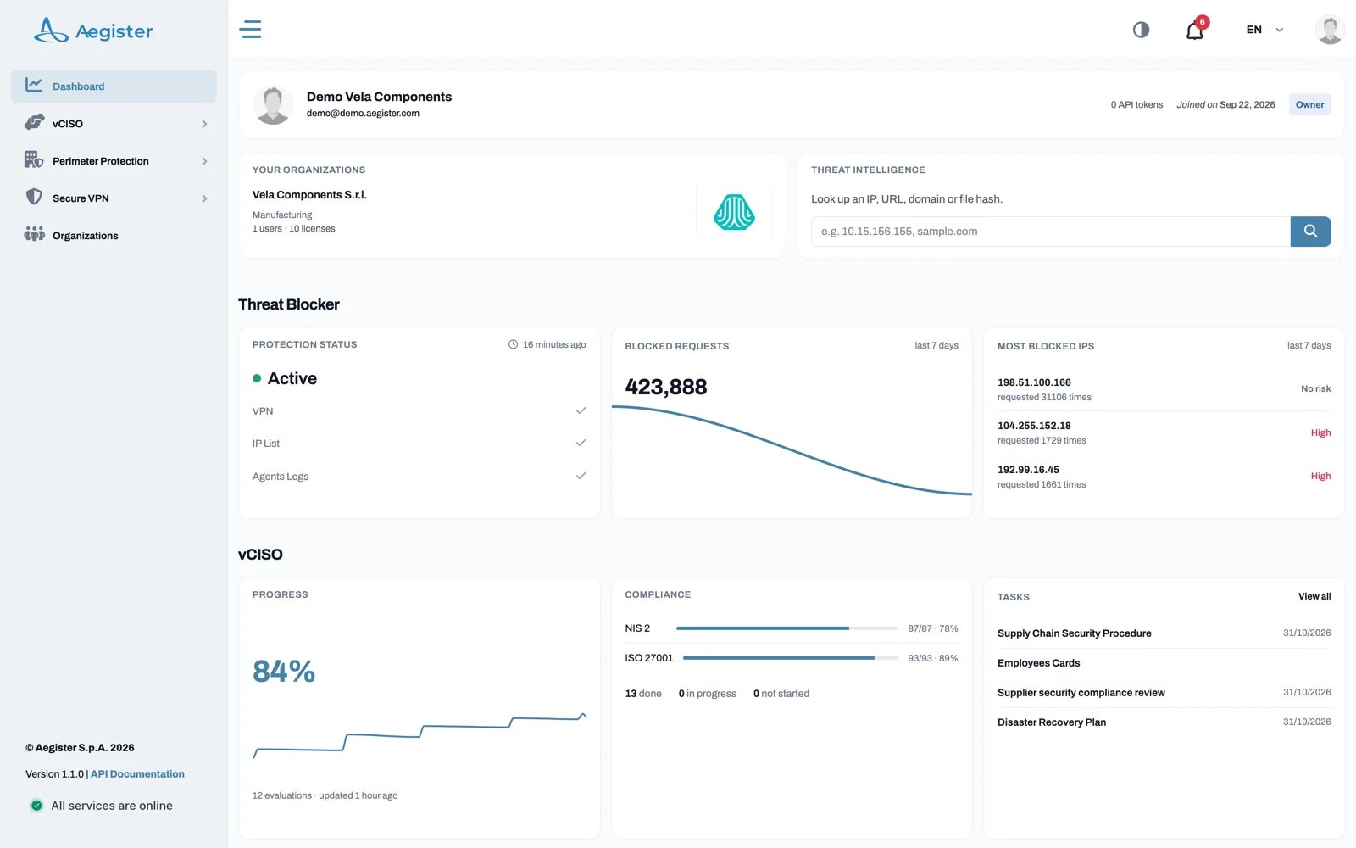Click the VPN status checkmark
The width and height of the screenshot is (1356, 848).
(581, 410)
